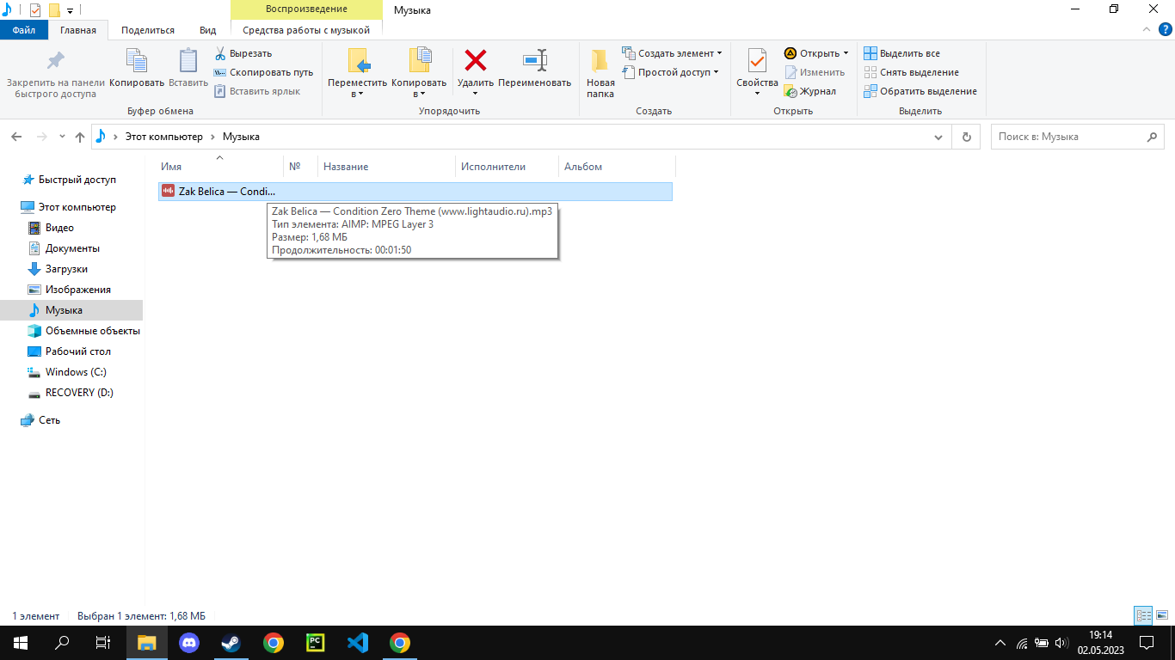
Task: Refresh the Music folder view
Action: (x=967, y=137)
